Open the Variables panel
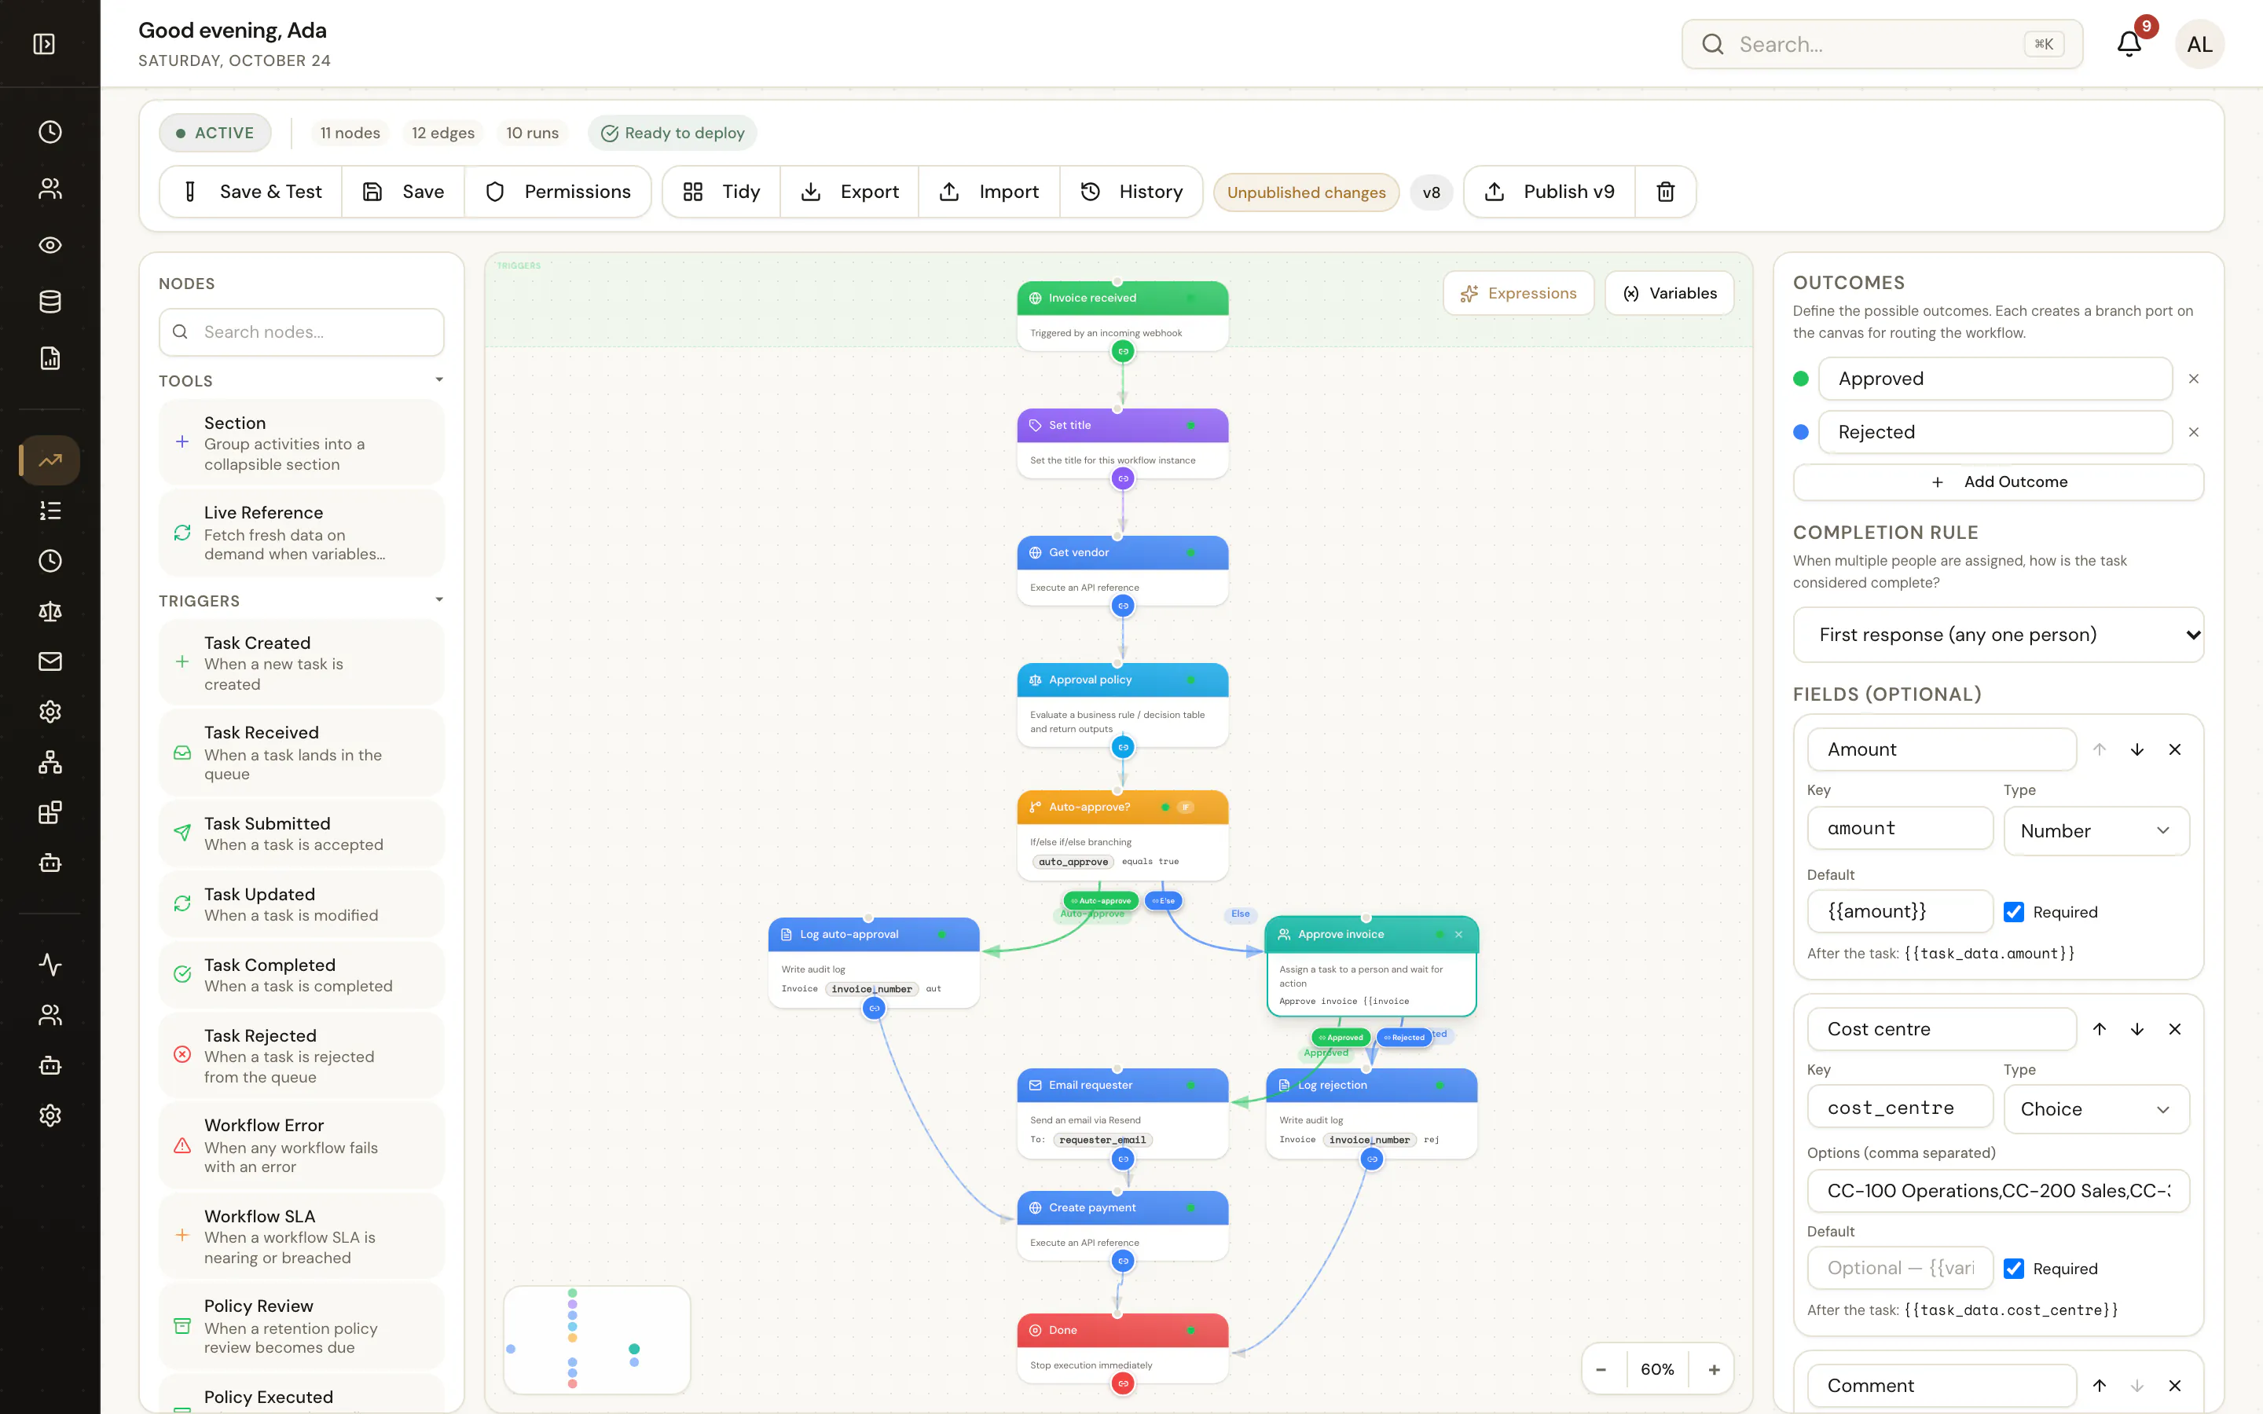The image size is (2263, 1414). [x=1669, y=294]
